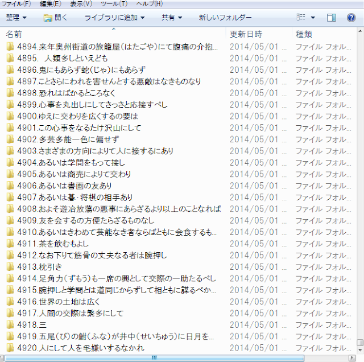Click folder icon of 4908 row
The height and width of the screenshot is (362, 364).
[x=10, y=209]
